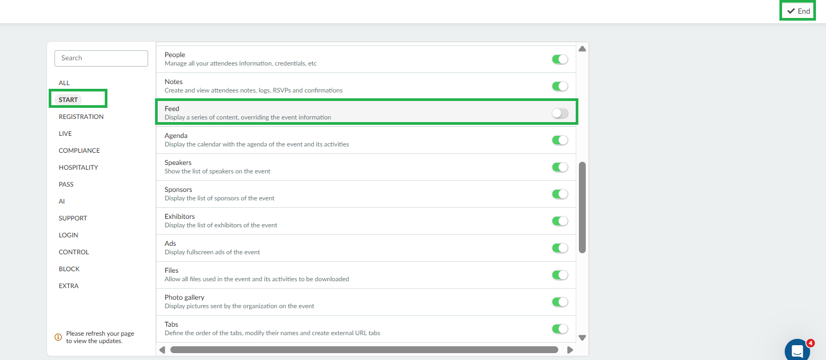This screenshot has width=826, height=360.
Task: Open the chat support bubble icon
Action: 797,350
